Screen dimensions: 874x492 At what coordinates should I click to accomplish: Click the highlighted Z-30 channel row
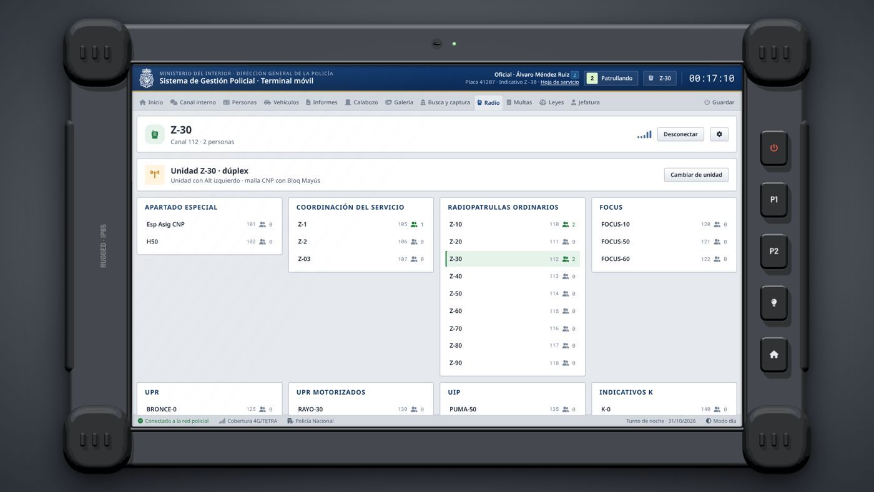click(x=513, y=259)
